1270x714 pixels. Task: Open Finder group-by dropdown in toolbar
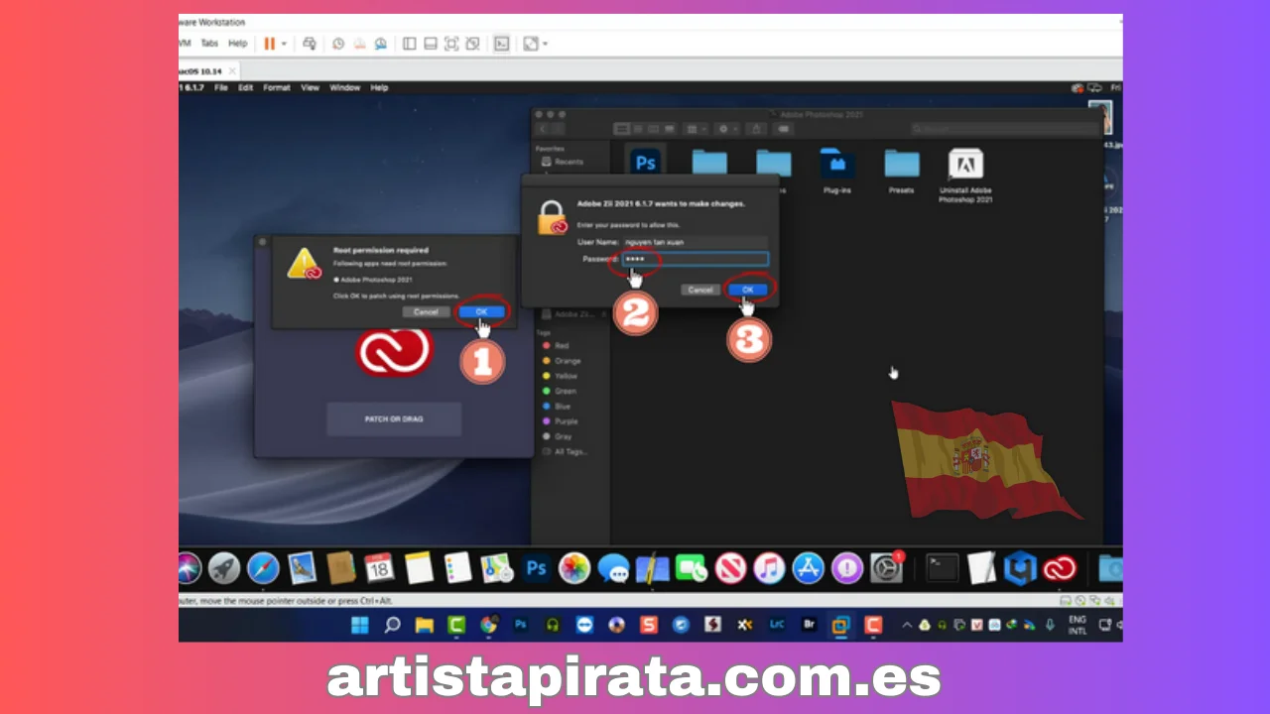click(697, 128)
